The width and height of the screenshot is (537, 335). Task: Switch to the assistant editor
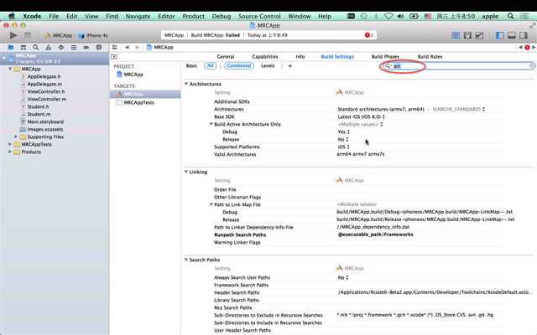pos(467,35)
